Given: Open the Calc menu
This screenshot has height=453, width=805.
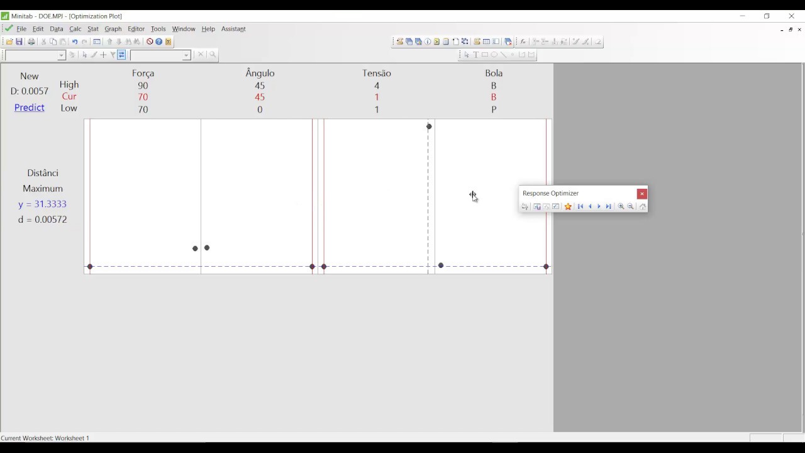Looking at the screenshot, I should [x=75, y=29].
